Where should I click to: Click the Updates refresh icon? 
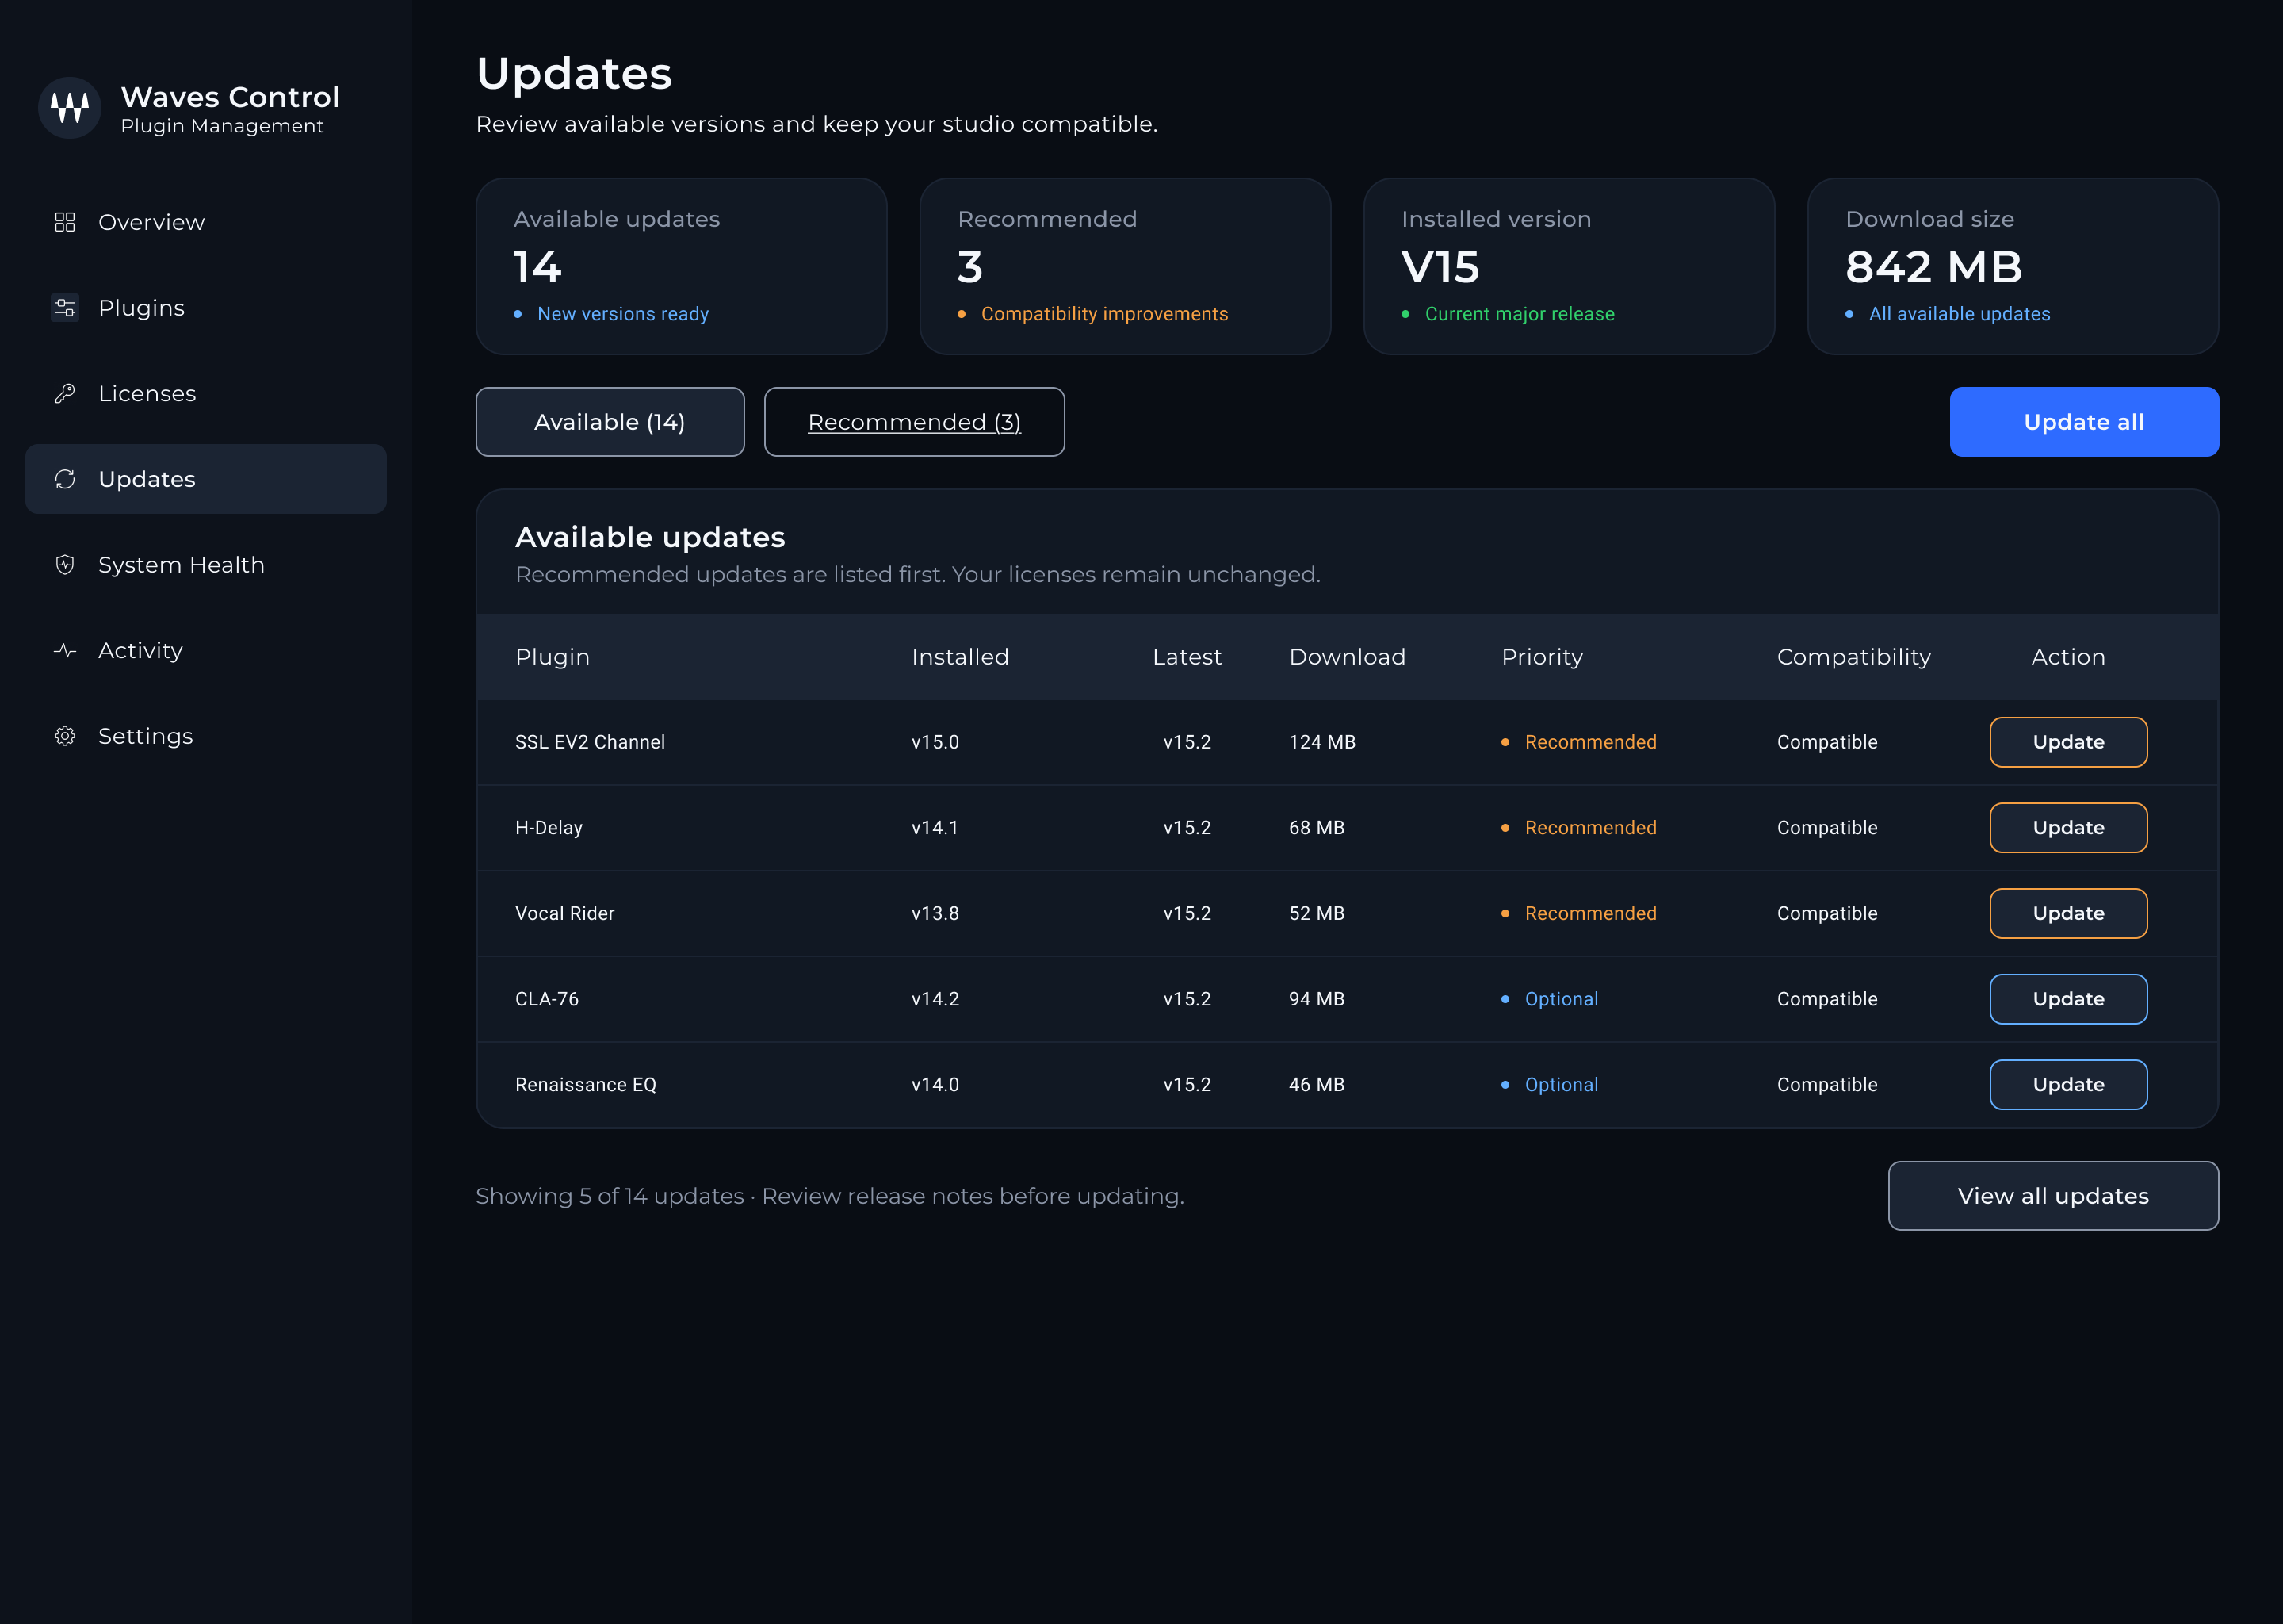coord(65,479)
